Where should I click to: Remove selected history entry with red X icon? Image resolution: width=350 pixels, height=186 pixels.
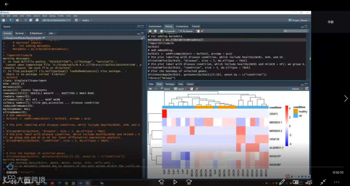(x=198, y=31)
